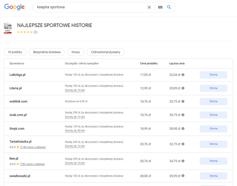Open Strona button for woblink.com
The height and width of the screenshot is (186, 237).
point(213,101)
